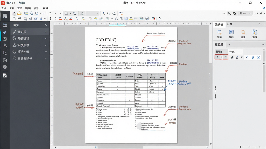Switch to the first tab in right panel
The image size is (266, 149).
tap(219, 25)
